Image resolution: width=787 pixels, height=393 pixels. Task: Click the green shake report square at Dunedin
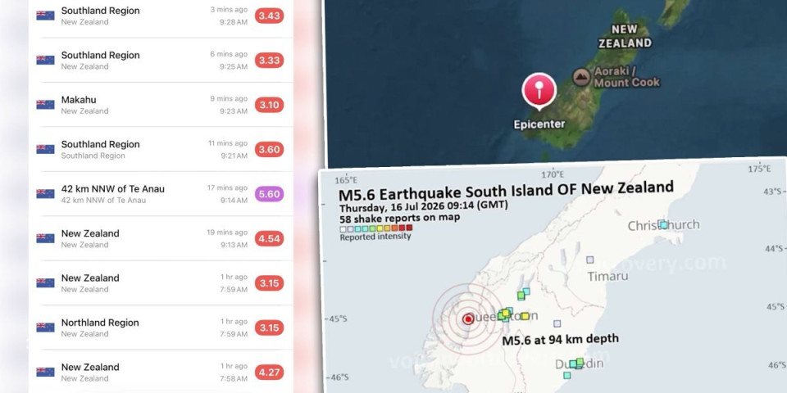pyautogui.click(x=580, y=362)
